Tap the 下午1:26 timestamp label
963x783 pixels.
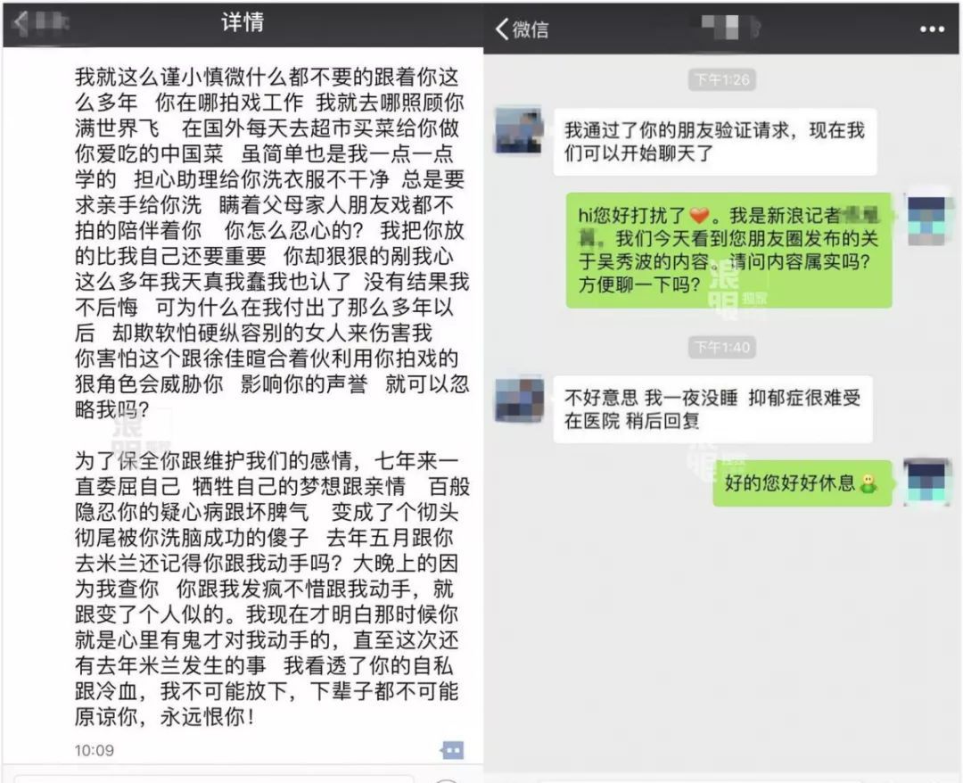tap(721, 79)
